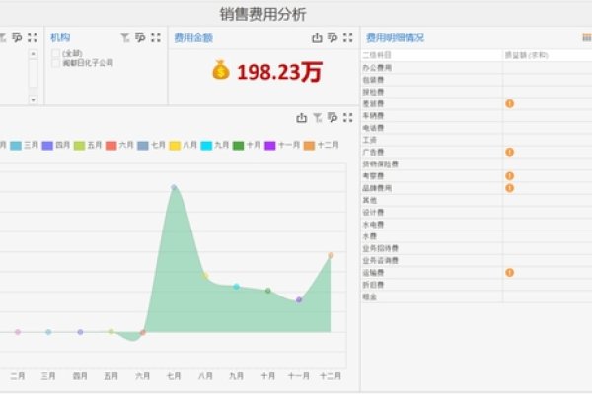
Task: Click the export icon in the 费用金额 panel
Action: click(317, 37)
